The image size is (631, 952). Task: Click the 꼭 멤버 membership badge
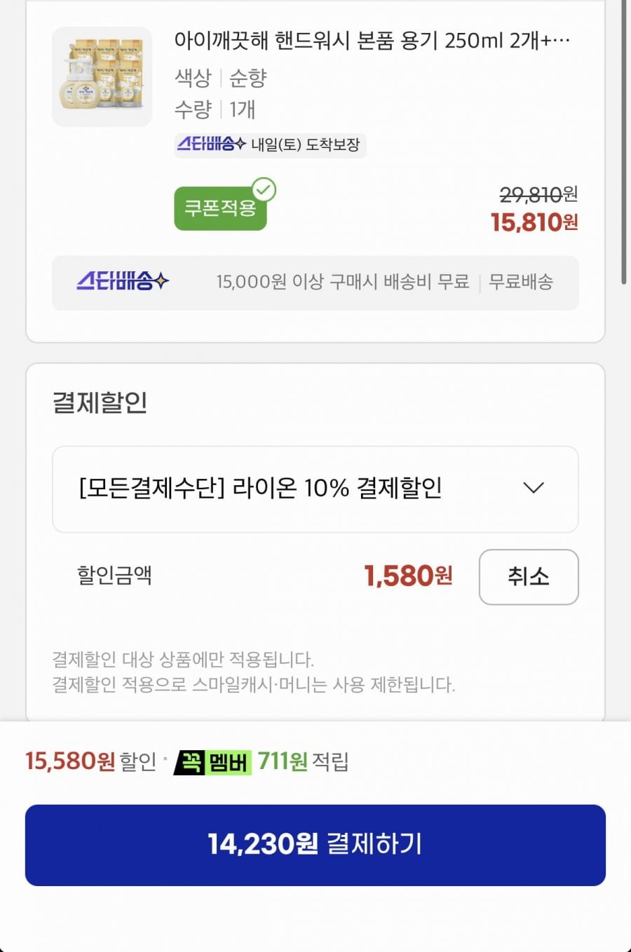[x=212, y=761]
